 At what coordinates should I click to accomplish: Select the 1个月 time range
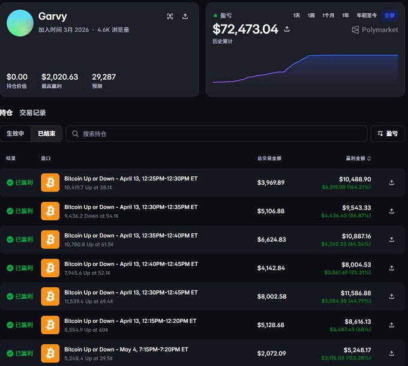[x=328, y=16]
